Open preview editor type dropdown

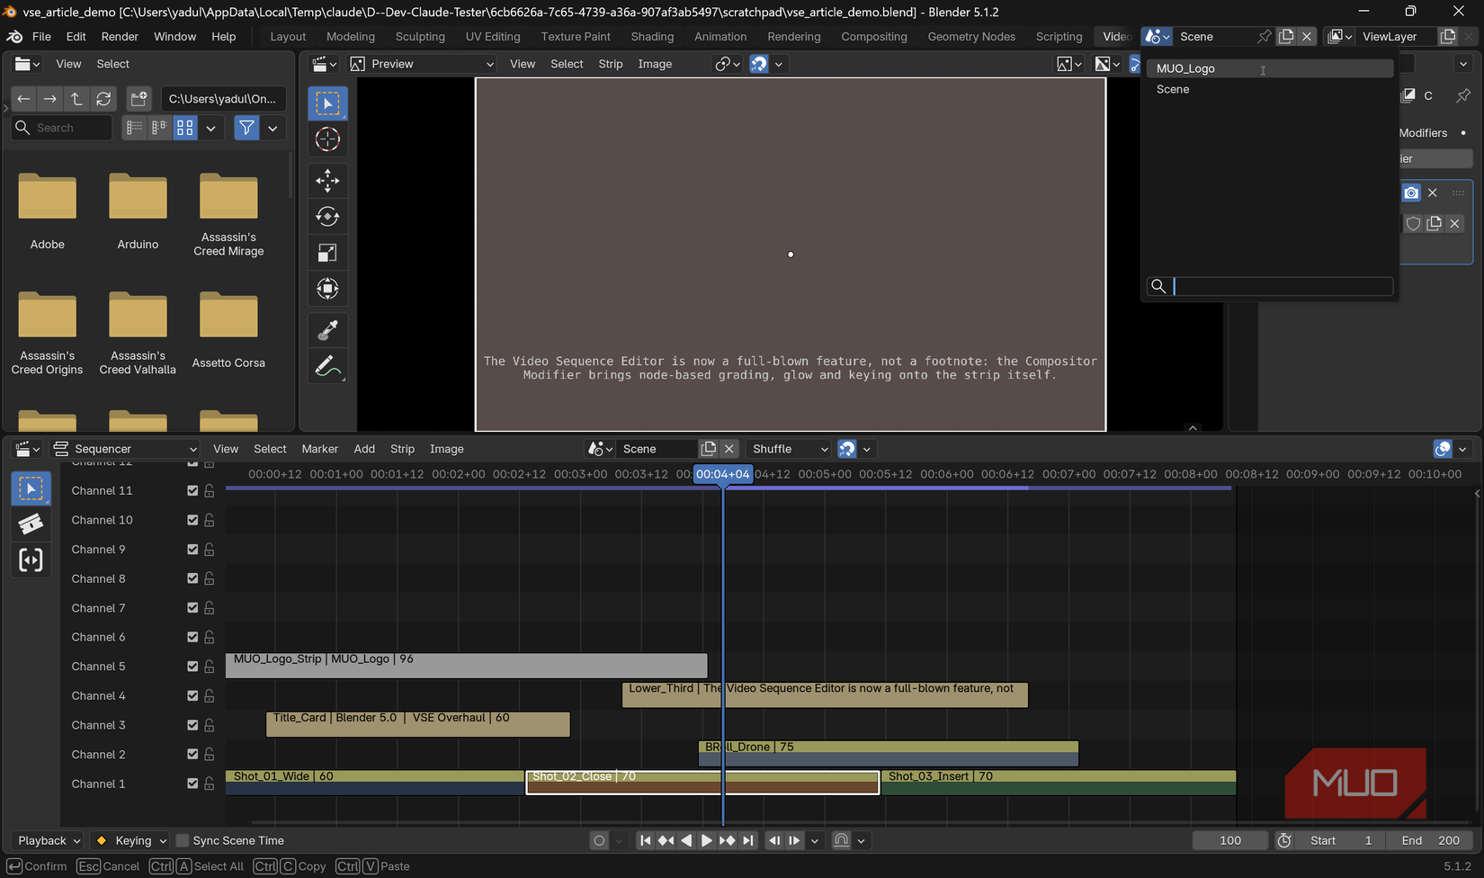coord(325,64)
